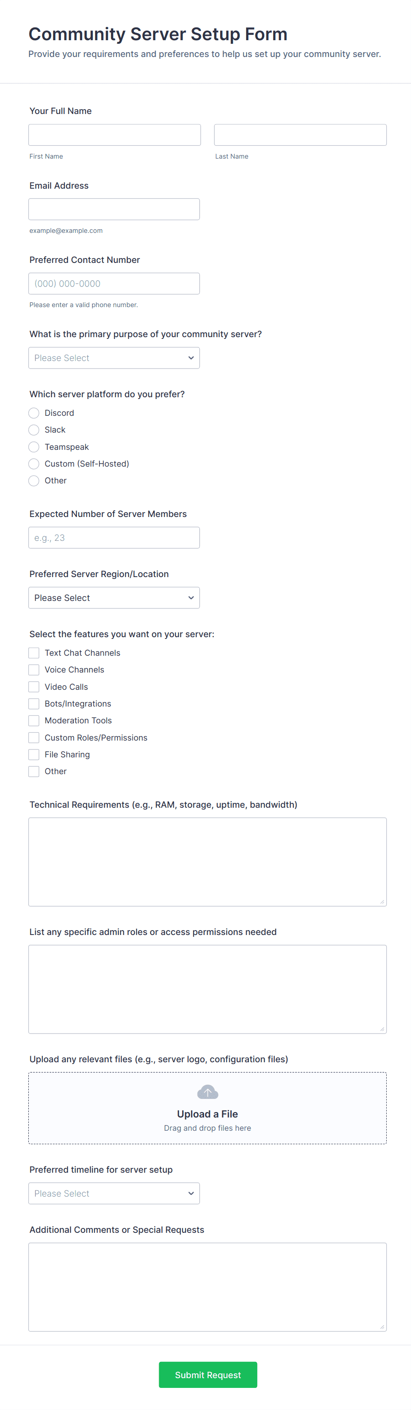Open the preferred timeline dropdown
This screenshot has height=1410, width=411.
(x=114, y=1193)
